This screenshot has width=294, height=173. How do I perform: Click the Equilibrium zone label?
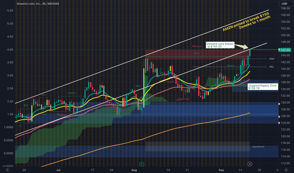click(258, 147)
